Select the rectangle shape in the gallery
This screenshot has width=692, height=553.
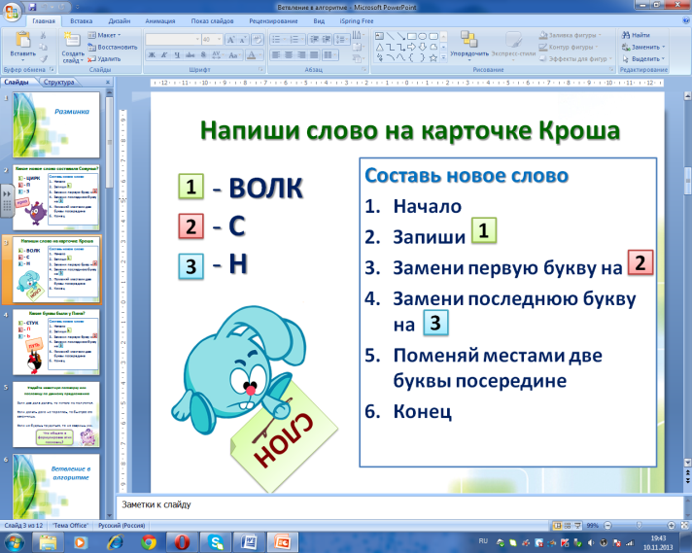tap(412, 36)
